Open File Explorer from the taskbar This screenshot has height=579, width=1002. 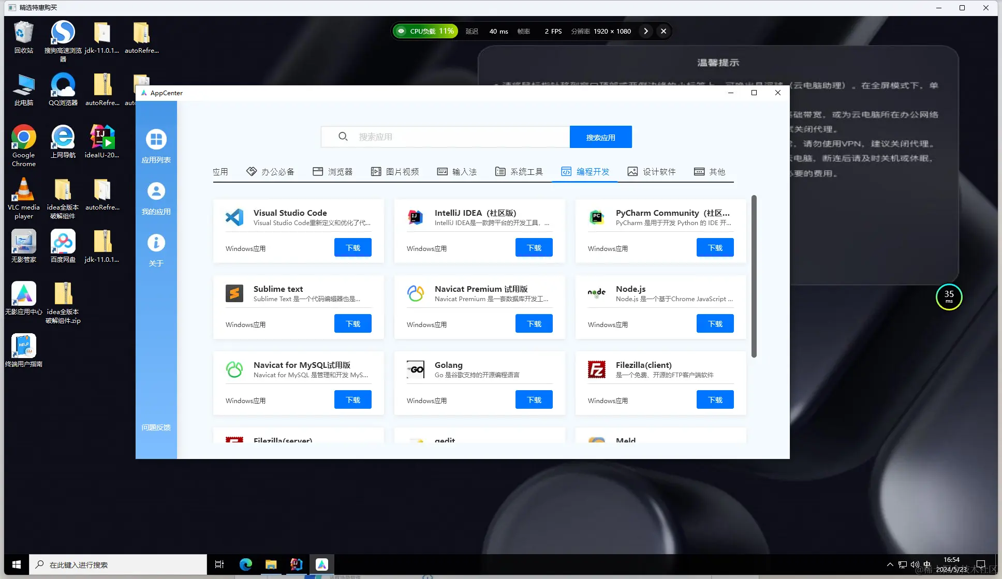click(271, 565)
